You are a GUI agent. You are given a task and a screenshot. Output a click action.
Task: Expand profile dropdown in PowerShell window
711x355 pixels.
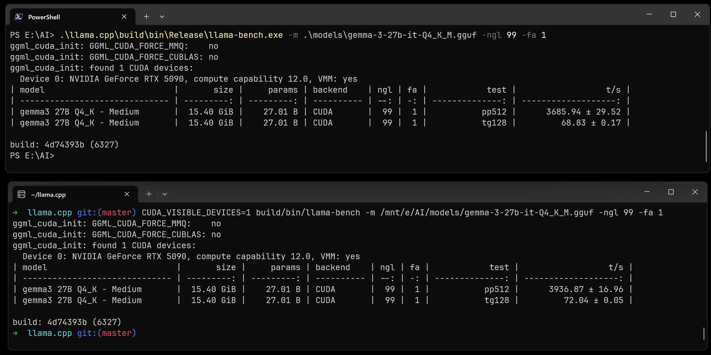[162, 17]
